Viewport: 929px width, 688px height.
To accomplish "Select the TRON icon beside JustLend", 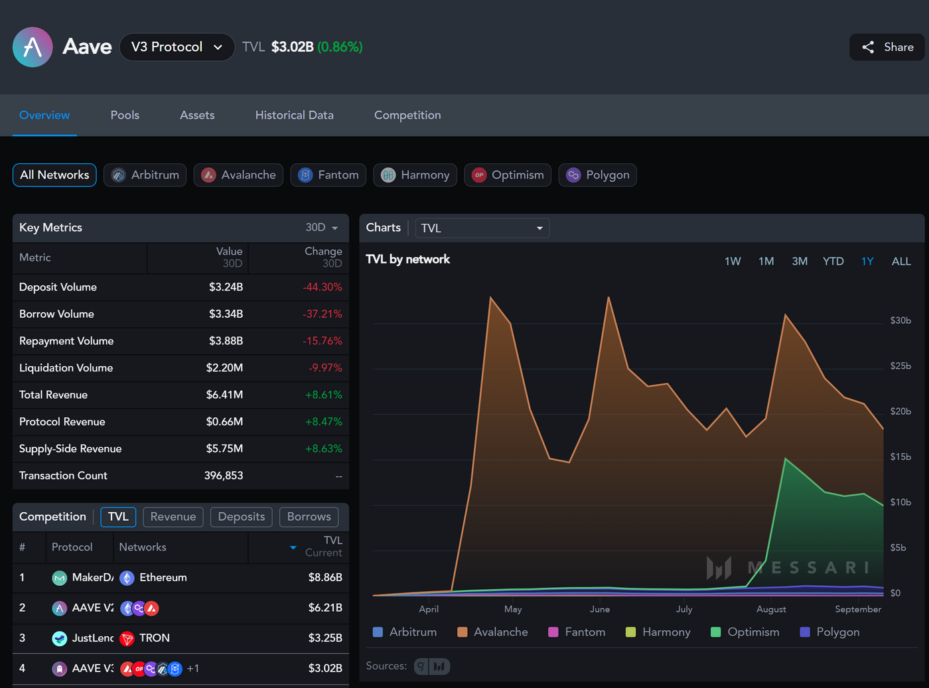I will pos(126,638).
